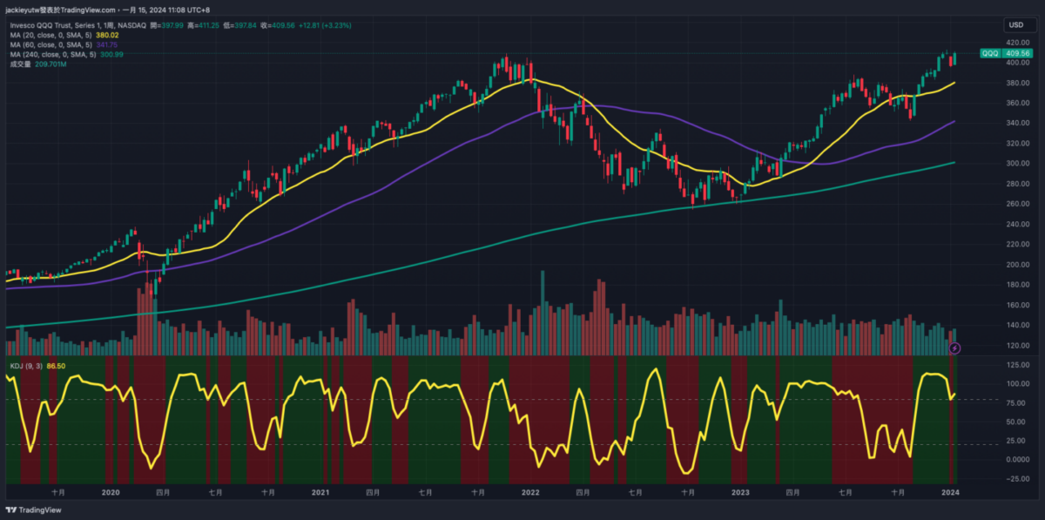Click the purple lightning bolt icon

[x=955, y=348]
